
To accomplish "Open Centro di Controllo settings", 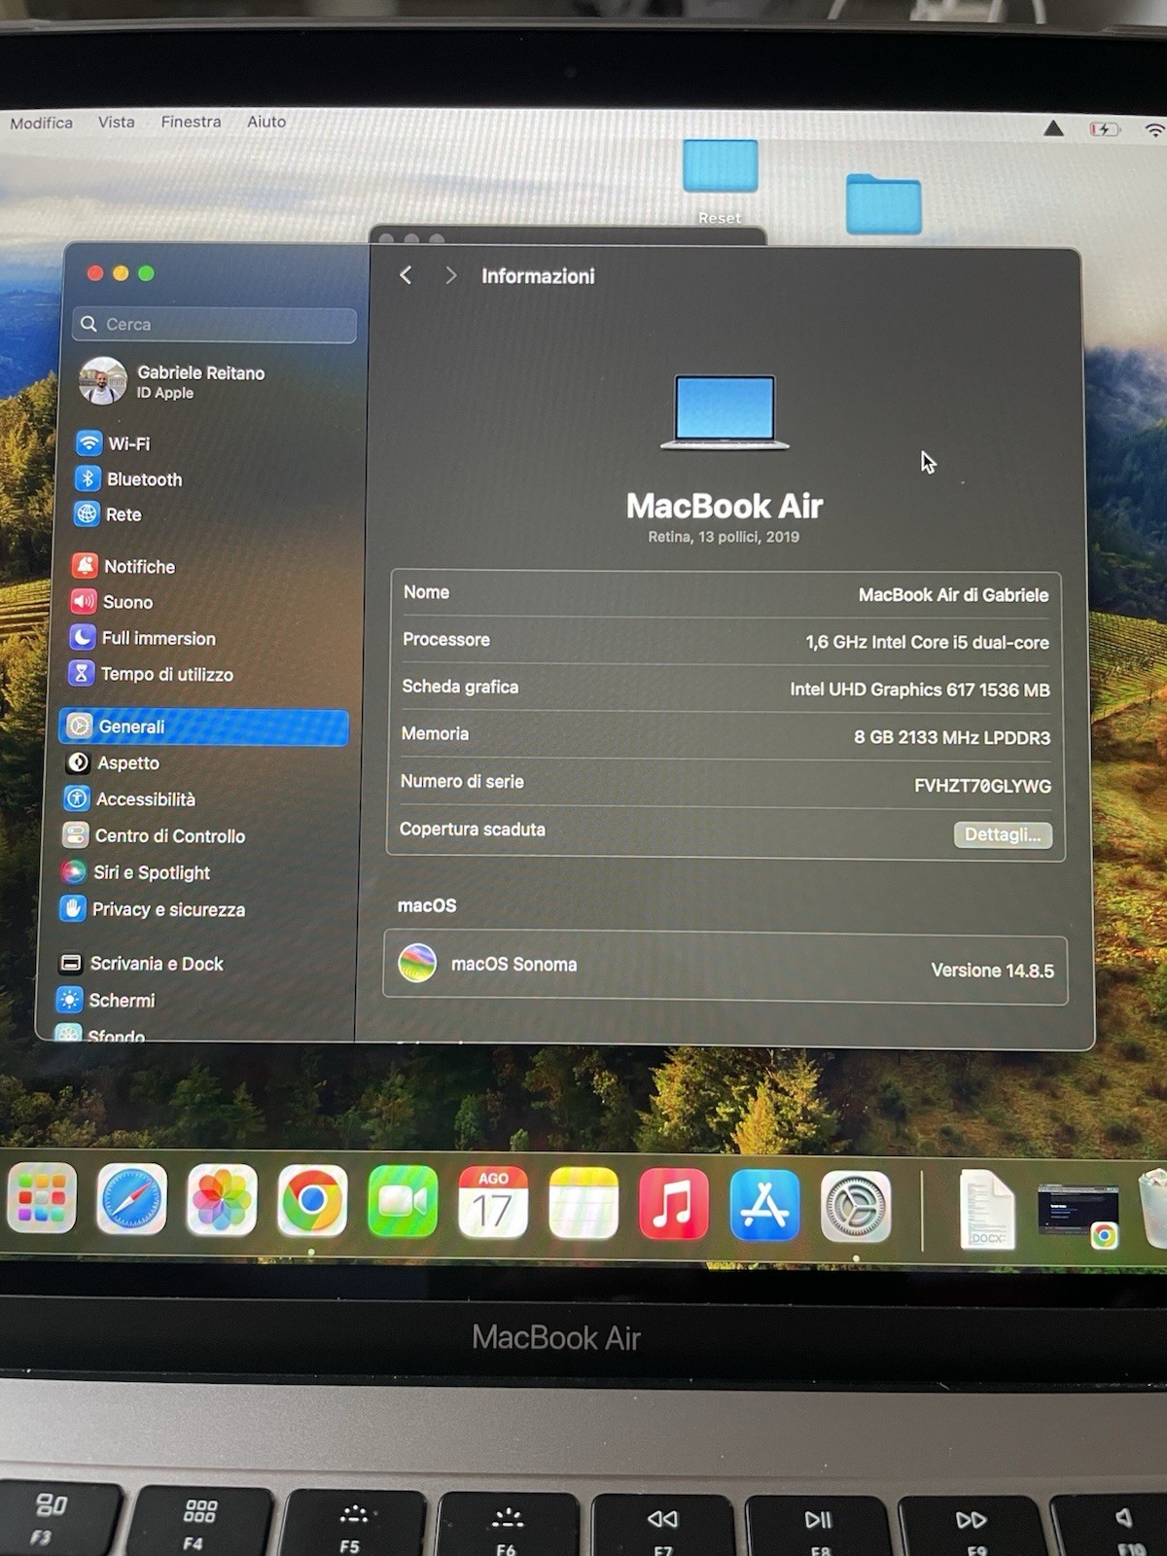I will 154,836.
